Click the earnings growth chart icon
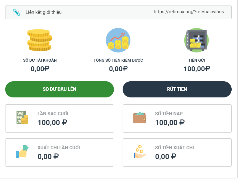 pos(118,40)
